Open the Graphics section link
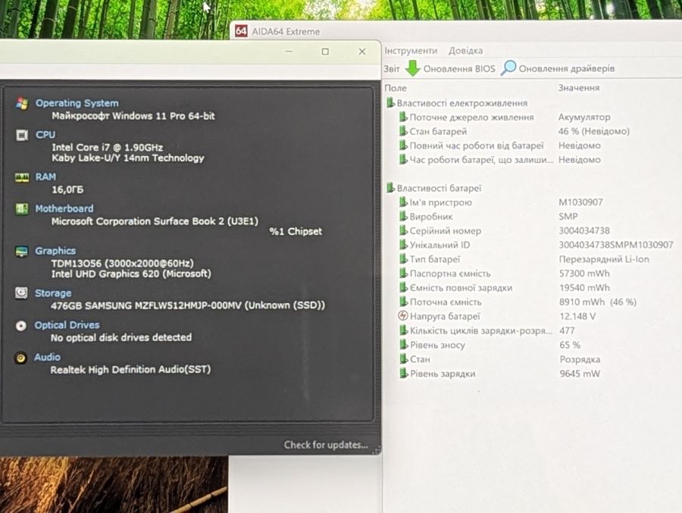Viewport: 682px width, 513px height. (55, 251)
